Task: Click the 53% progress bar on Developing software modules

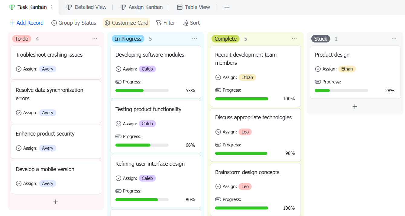Action: coord(142,90)
